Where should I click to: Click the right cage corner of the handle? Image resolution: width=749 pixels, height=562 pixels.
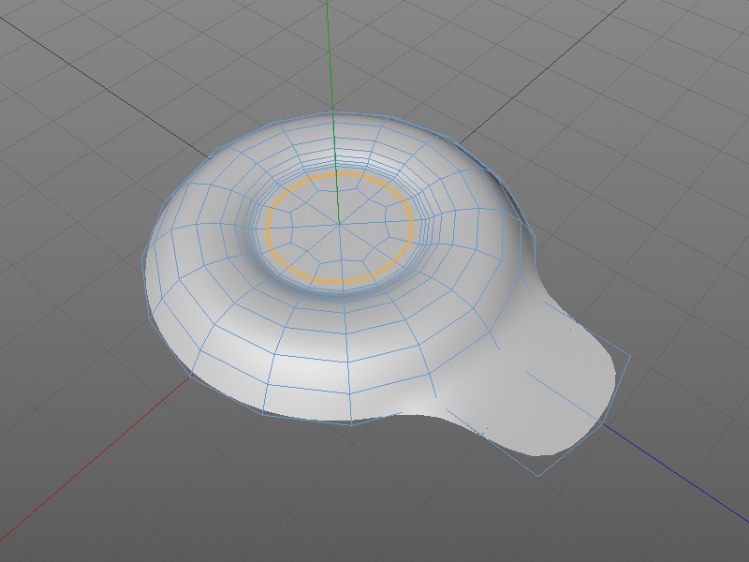(630, 355)
